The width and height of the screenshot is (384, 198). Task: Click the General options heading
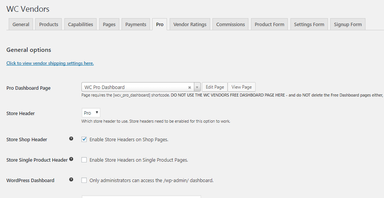click(29, 50)
